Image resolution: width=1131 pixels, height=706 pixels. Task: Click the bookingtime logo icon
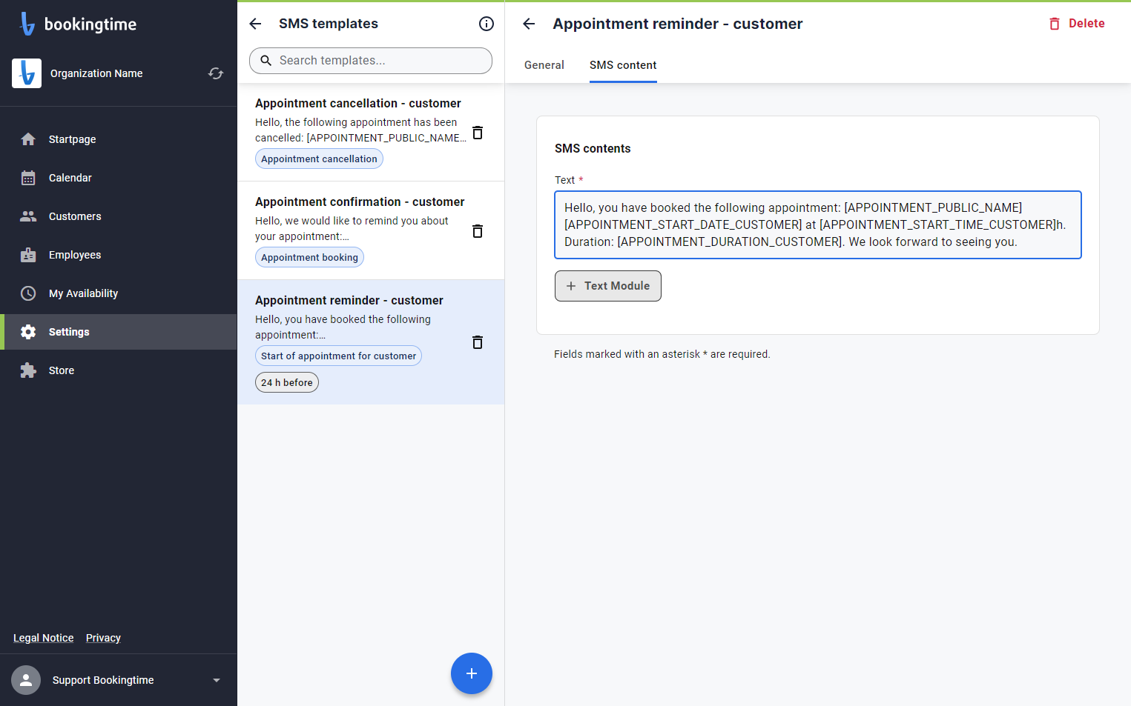tap(27, 24)
